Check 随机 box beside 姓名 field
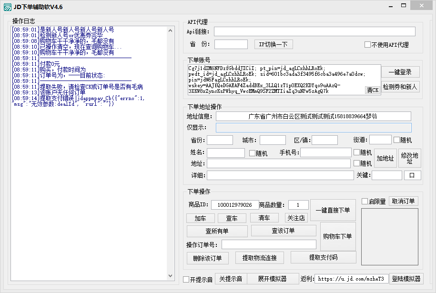 click(252, 153)
